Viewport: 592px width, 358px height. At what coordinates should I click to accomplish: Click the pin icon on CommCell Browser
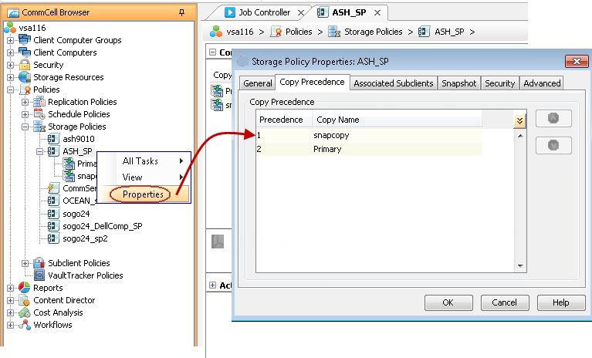pyautogui.click(x=181, y=12)
